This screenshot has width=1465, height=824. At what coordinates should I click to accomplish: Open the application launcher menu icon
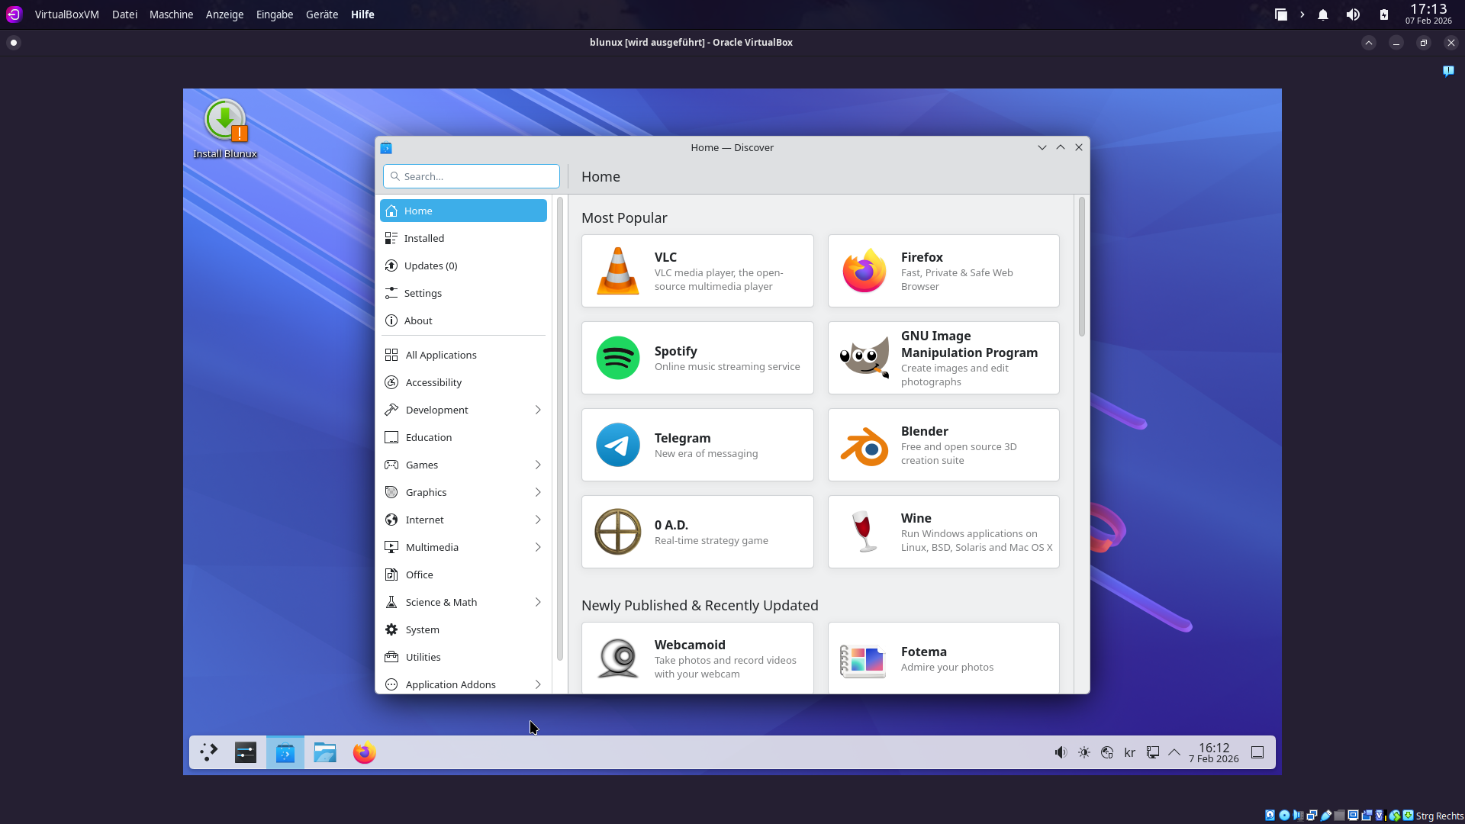(208, 753)
